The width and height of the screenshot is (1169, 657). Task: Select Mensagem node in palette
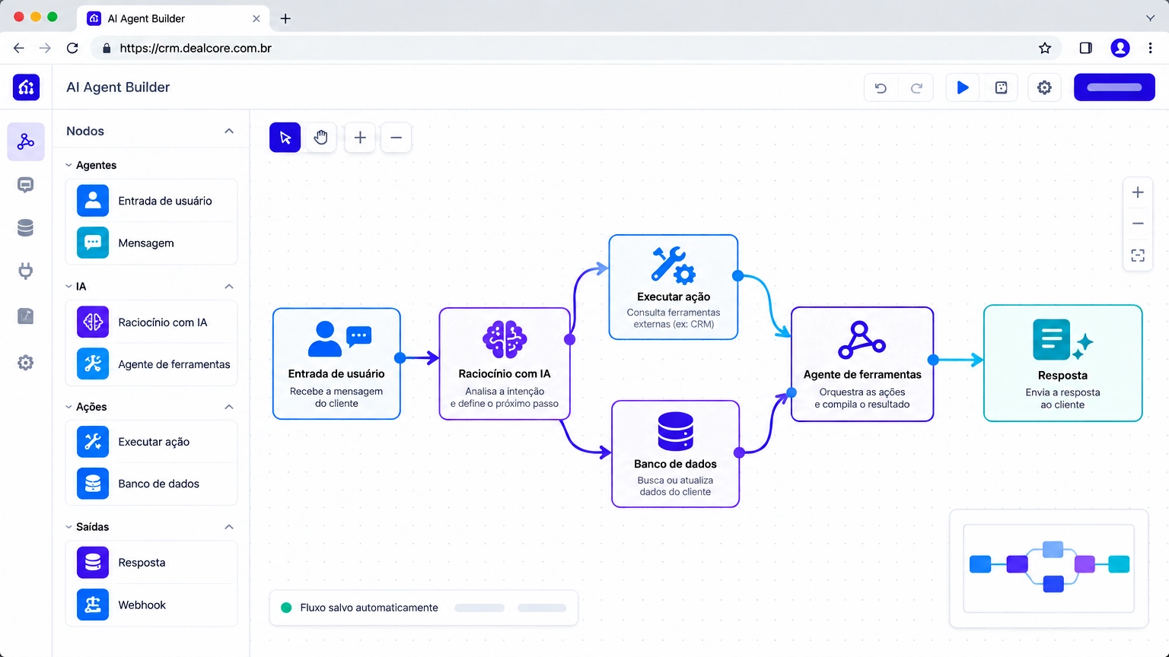pyautogui.click(x=151, y=243)
